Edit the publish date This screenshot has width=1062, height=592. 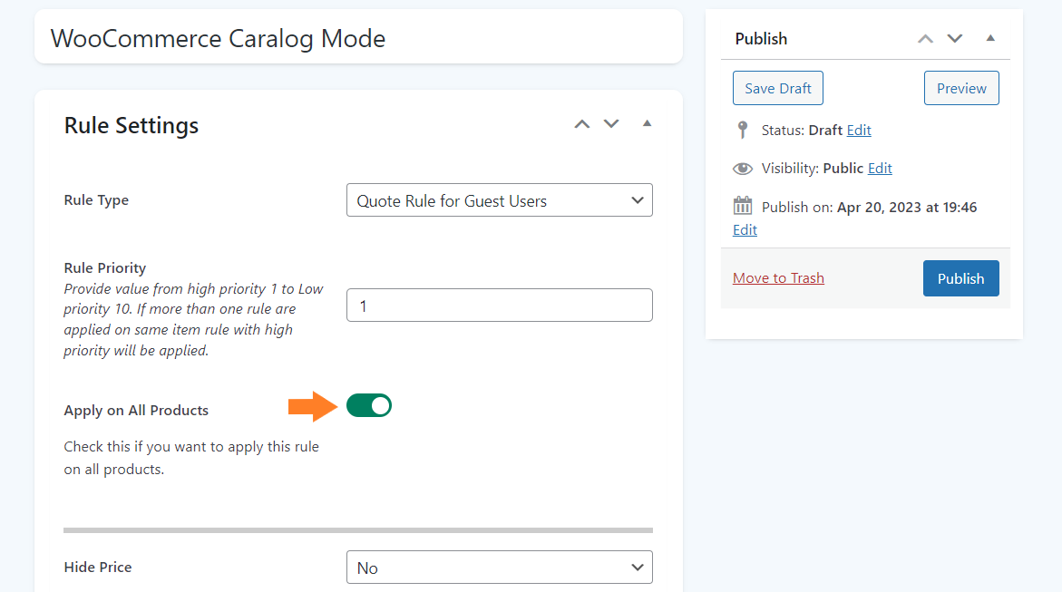[745, 229]
